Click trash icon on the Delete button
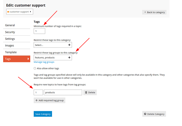 [x=86, y=93]
